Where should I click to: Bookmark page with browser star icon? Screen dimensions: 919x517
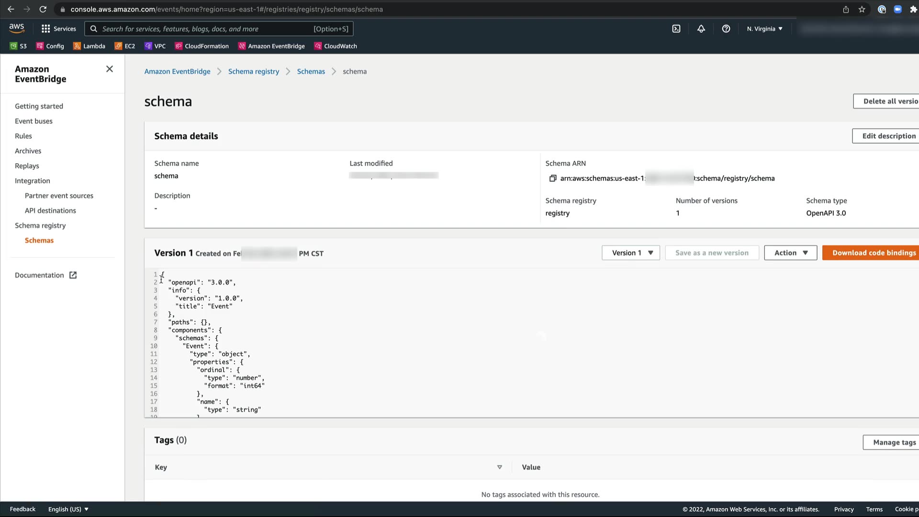pos(862,9)
